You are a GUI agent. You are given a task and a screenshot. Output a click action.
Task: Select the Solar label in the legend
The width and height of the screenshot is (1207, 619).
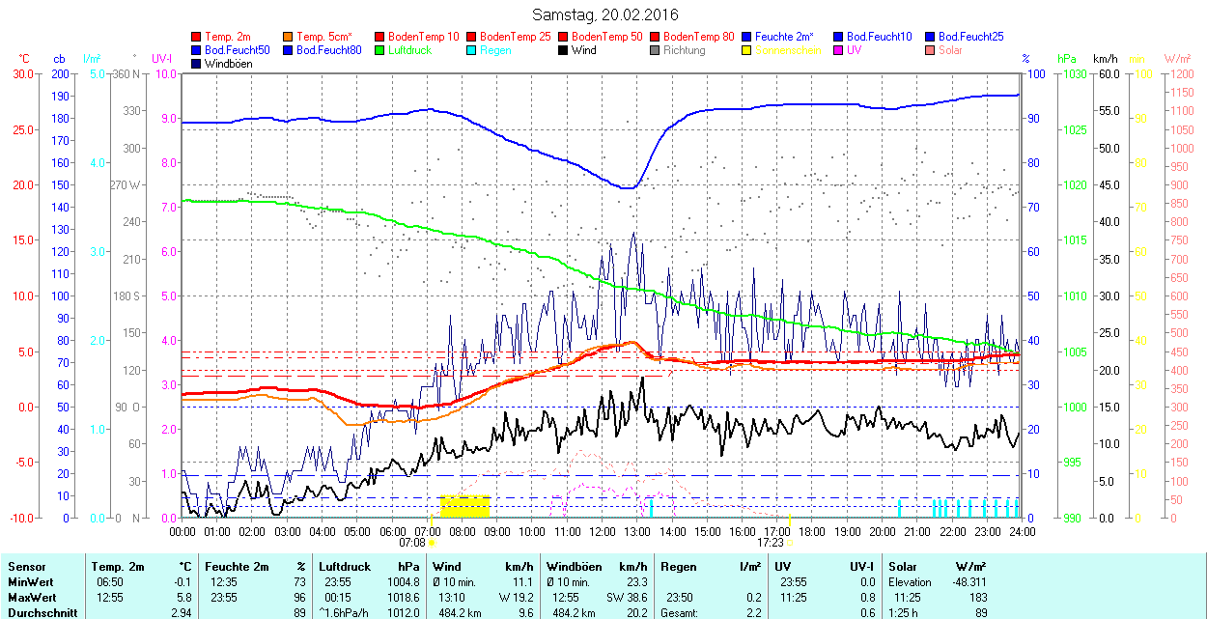point(950,50)
